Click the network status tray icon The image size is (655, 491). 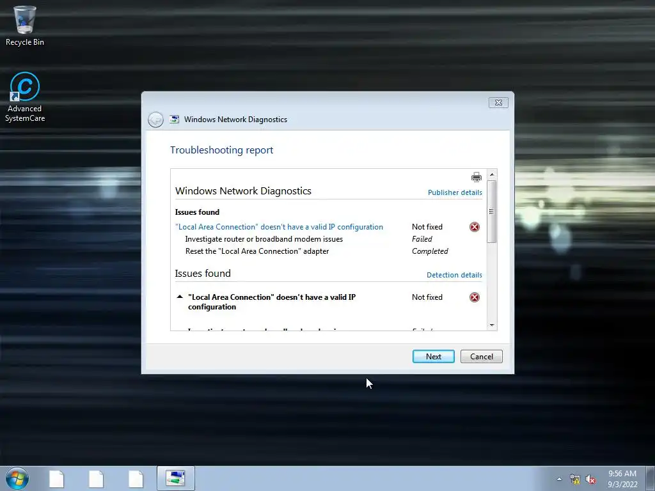point(575,479)
